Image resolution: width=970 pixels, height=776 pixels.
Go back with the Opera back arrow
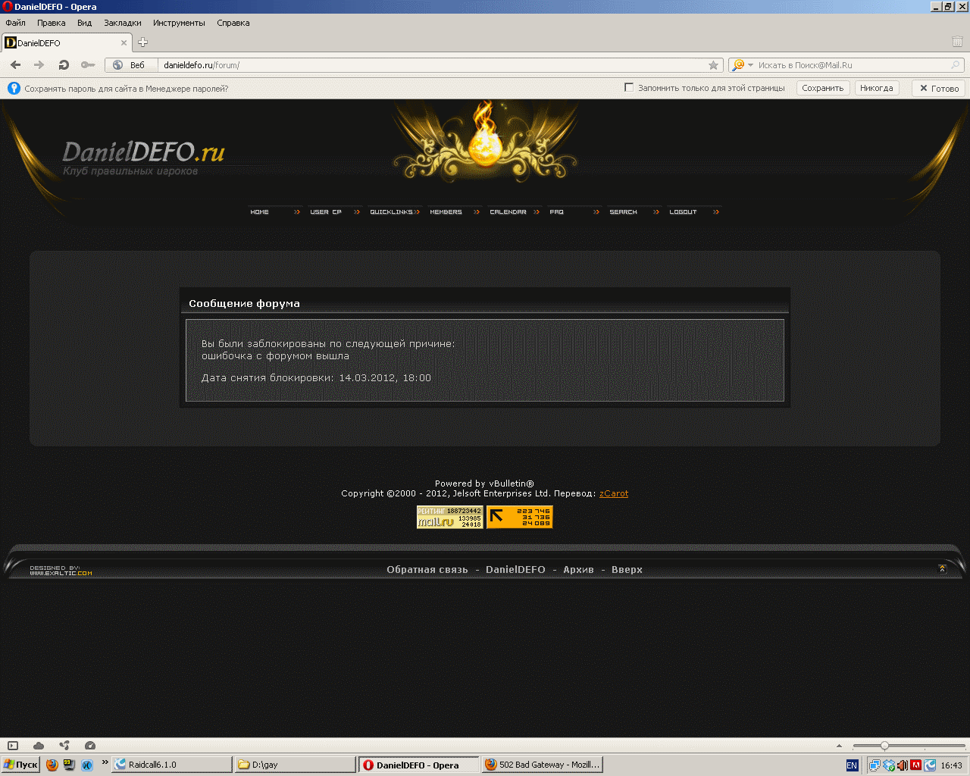coord(15,65)
